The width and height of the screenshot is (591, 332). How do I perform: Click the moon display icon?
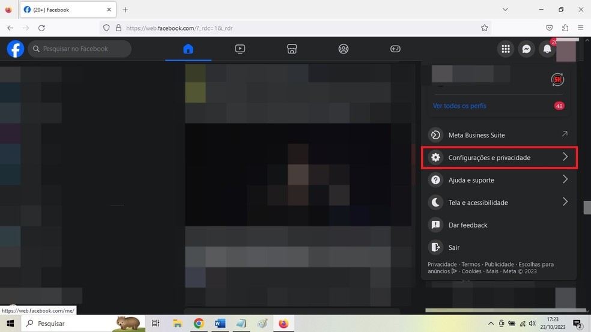pos(435,202)
